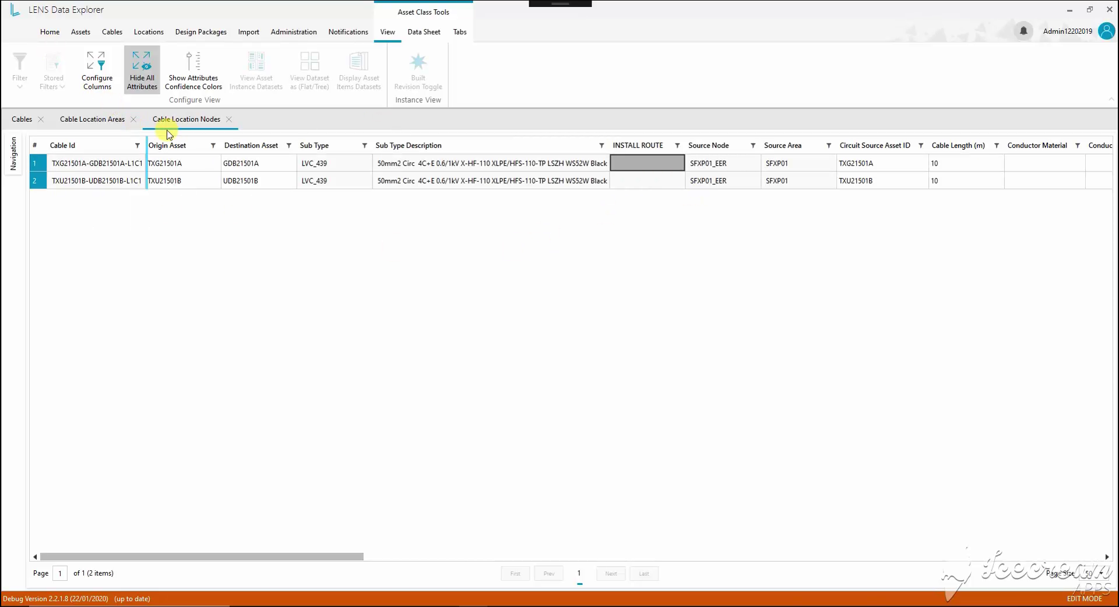Filter the Origin Asset column
The height and width of the screenshot is (607, 1119).
click(x=213, y=146)
